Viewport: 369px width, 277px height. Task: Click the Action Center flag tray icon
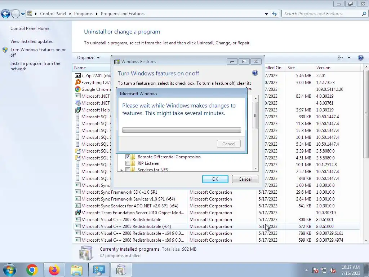[x=315, y=271]
